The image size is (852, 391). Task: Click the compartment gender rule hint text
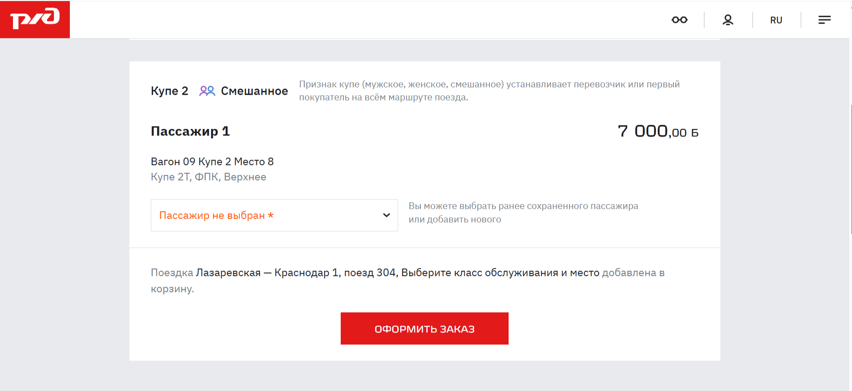(489, 90)
